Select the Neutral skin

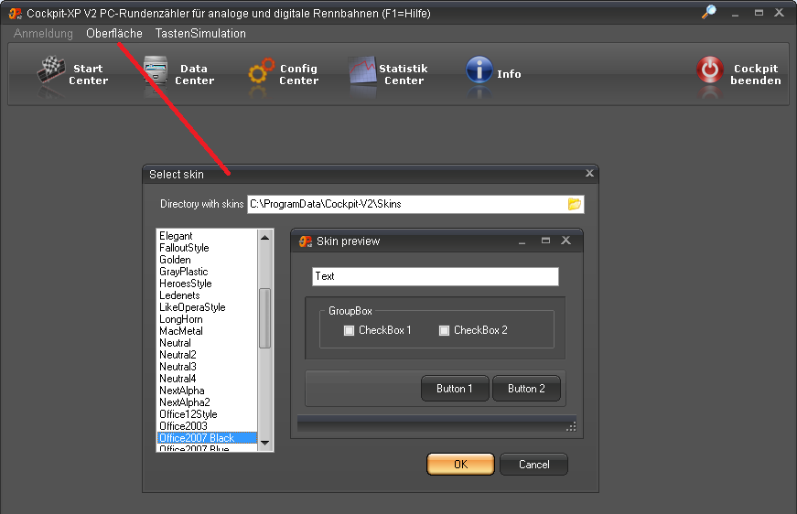tap(207, 343)
